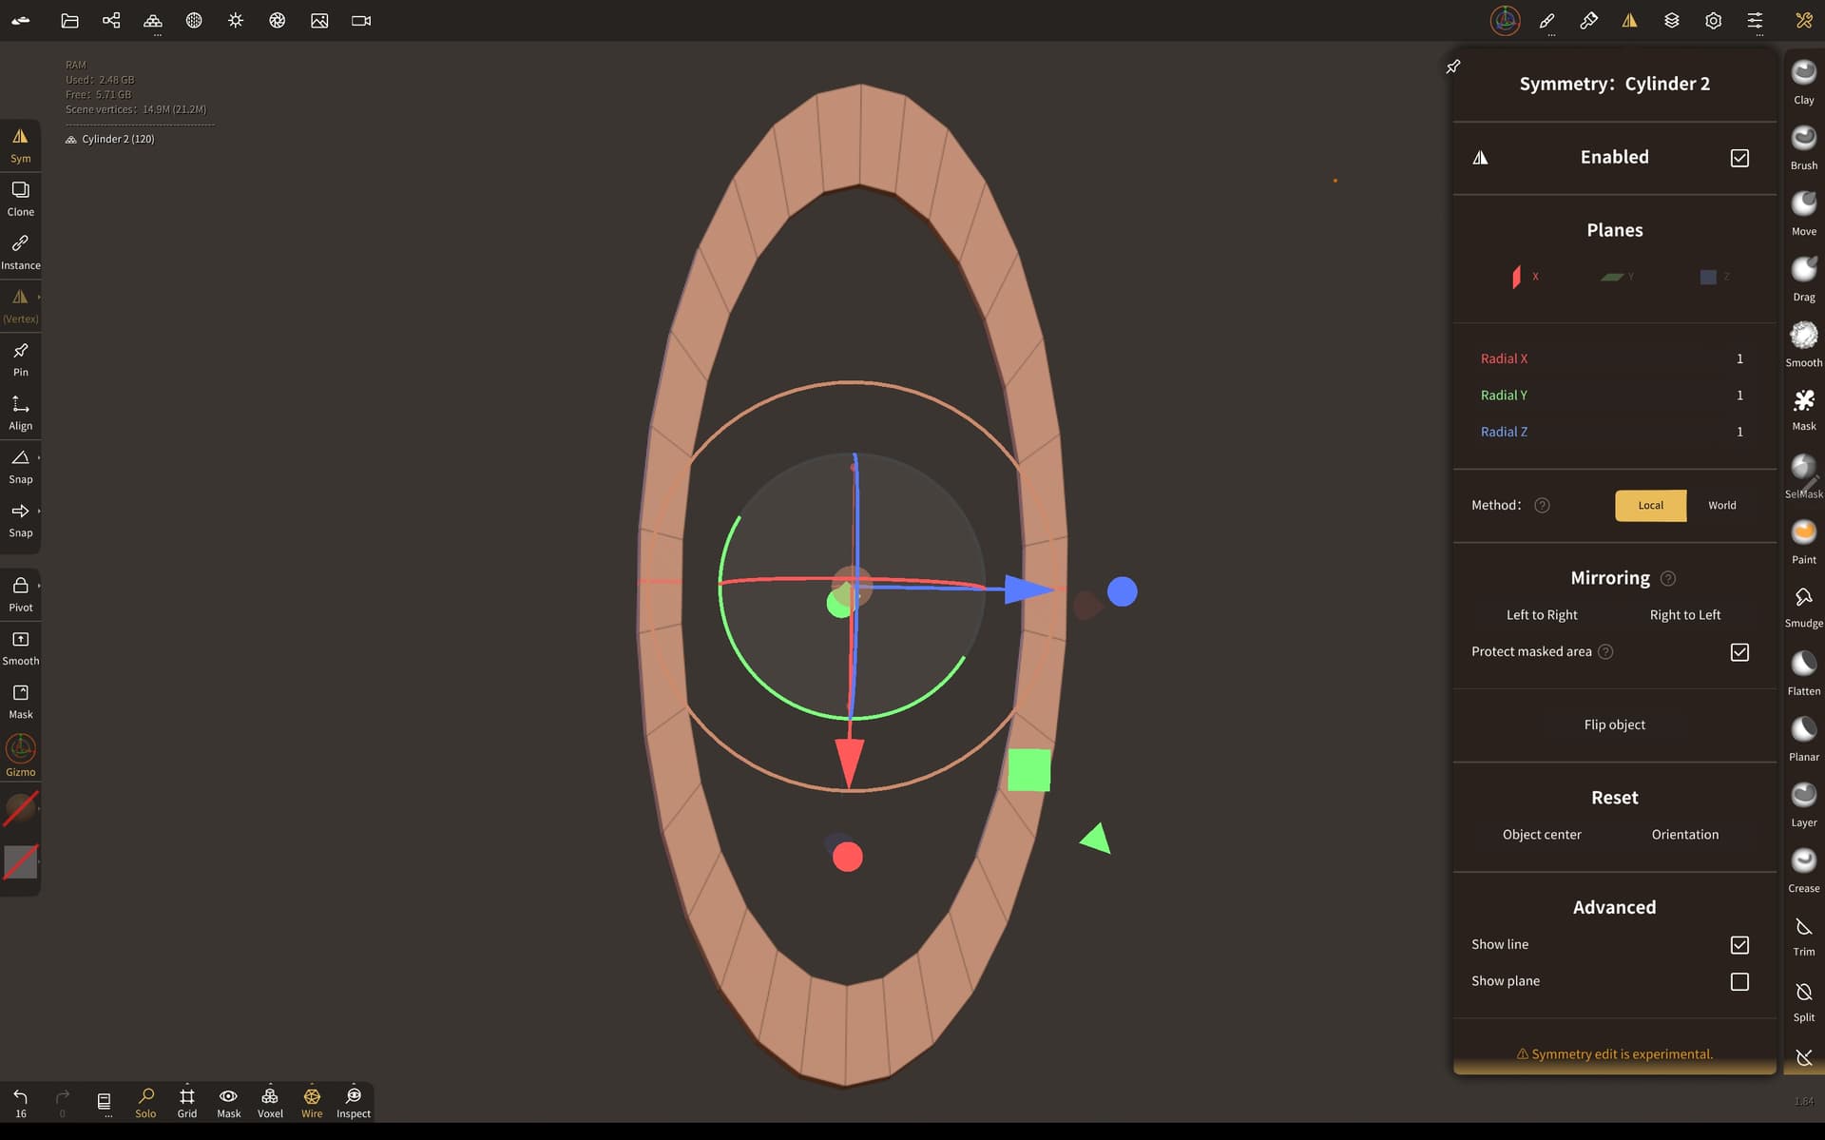Select the Crease tool
Viewport: 1825px width, 1140px height.
[x=1804, y=869]
